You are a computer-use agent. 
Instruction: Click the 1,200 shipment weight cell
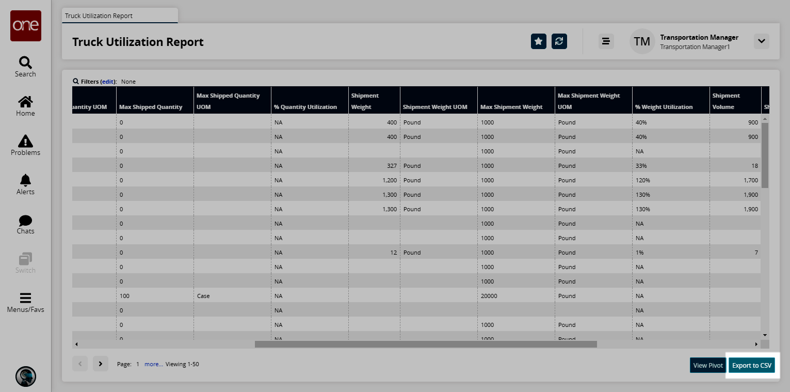pyautogui.click(x=374, y=180)
